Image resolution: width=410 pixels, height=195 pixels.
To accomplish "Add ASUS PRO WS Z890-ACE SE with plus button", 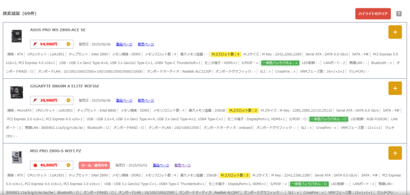I will 395,32.
